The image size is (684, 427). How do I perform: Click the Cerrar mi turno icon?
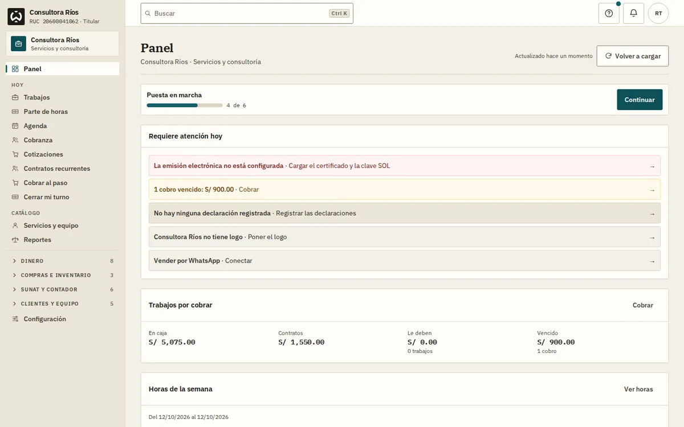tap(15, 197)
